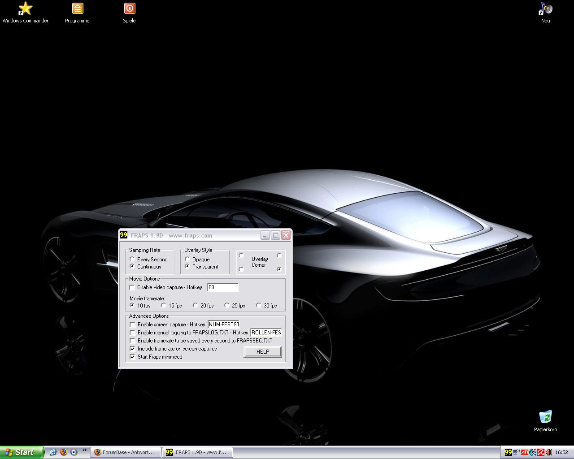Image resolution: width=574 pixels, height=459 pixels.
Task: Open the Programme folder icon on the desktop
Action: tap(77, 9)
